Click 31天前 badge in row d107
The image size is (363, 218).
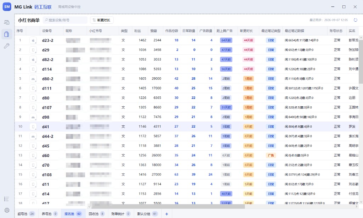pyautogui.click(x=226, y=107)
